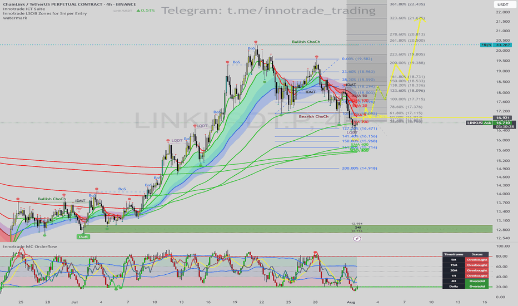Select the Innotrade LSOB Zones for Sniper Entry legend
This screenshot has height=306, width=518.
(x=45, y=13)
